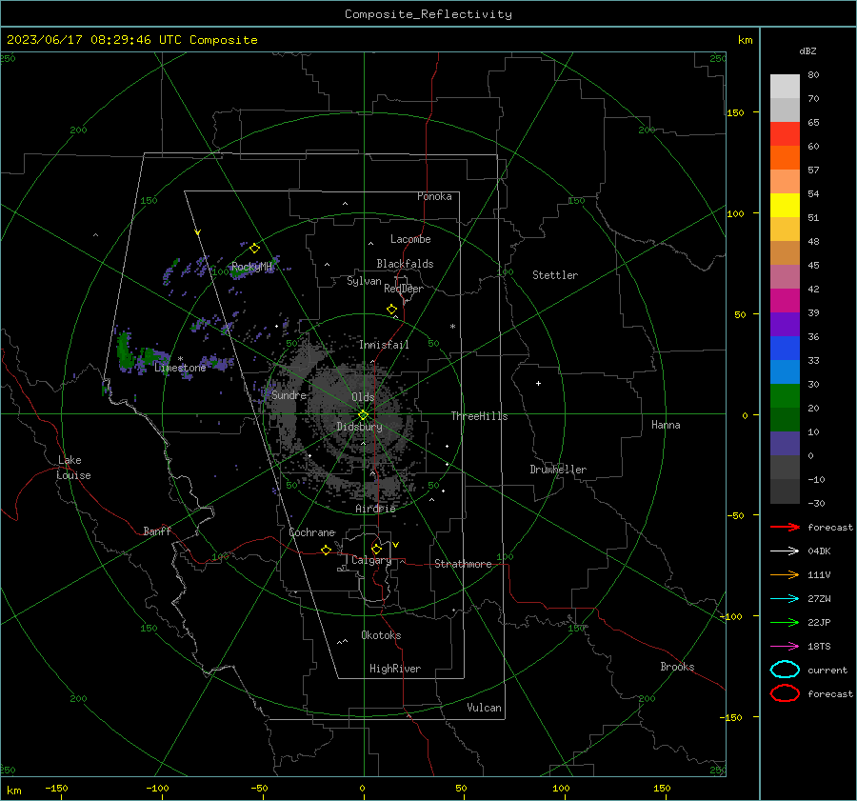
Task: Select the orange 57-60 dBZ swatch
Action: 785,157
